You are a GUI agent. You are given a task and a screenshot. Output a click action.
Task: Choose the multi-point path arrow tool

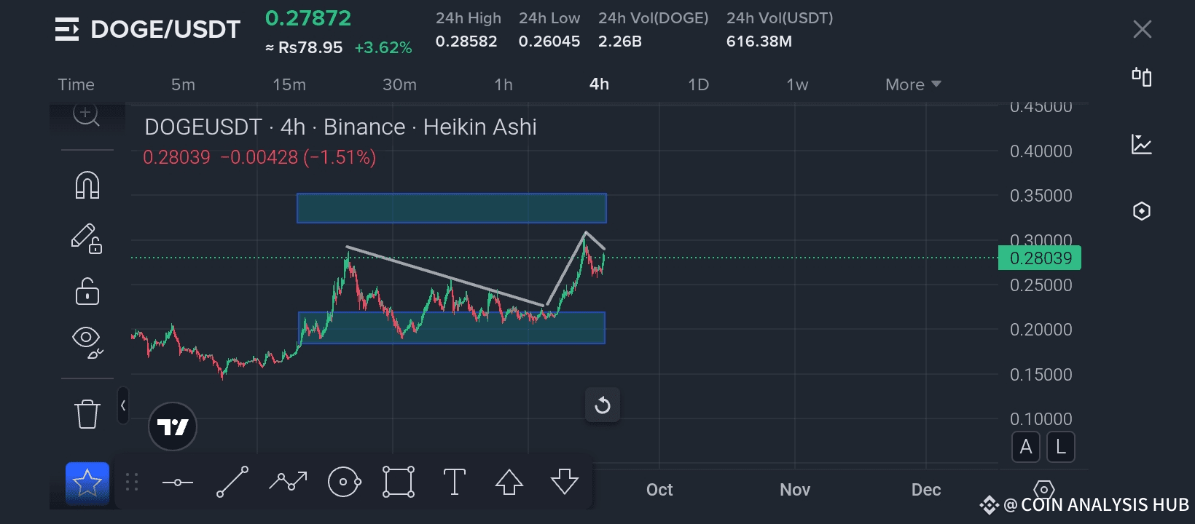point(288,481)
